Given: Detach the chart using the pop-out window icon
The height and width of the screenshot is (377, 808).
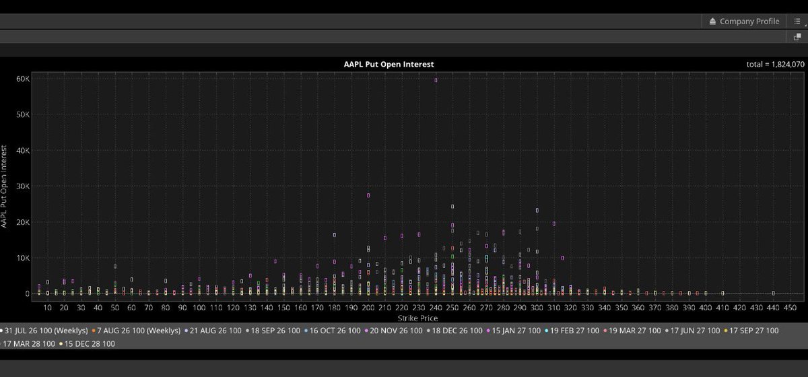Looking at the screenshot, I should pyautogui.click(x=797, y=38).
